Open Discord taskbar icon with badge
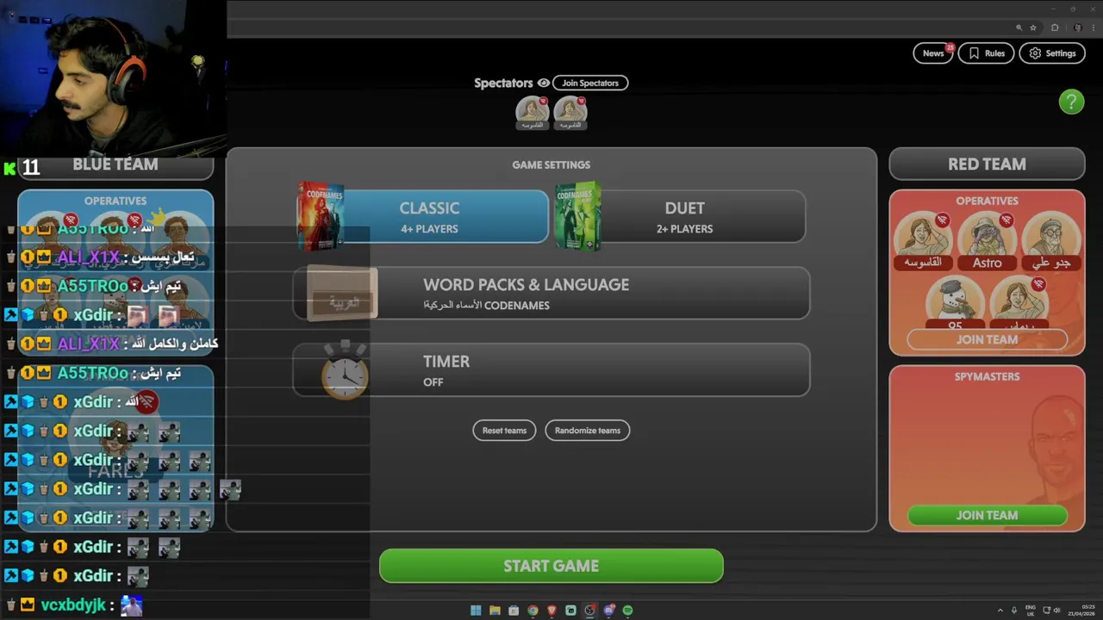Viewport: 1103px width, 620px height. (608, 611)
